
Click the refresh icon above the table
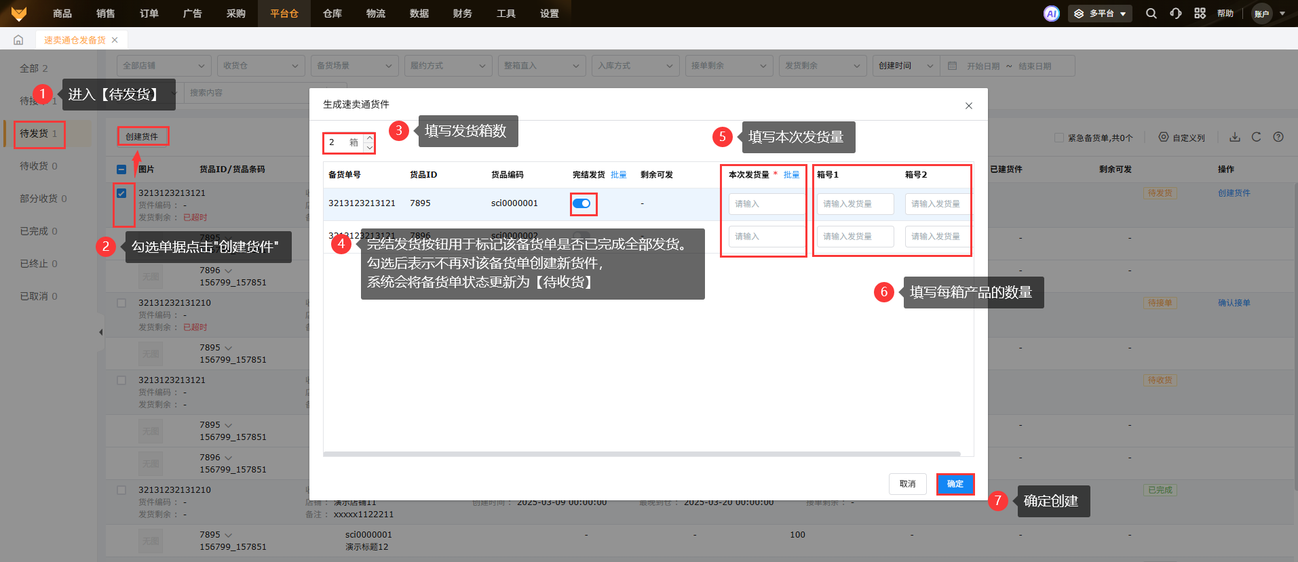click(x=1256, y=137)
